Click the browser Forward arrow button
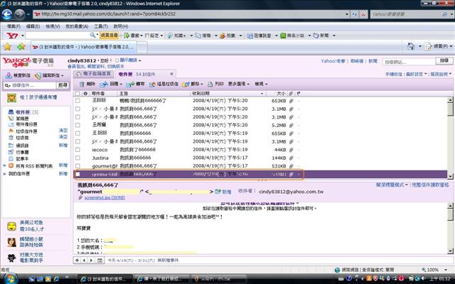455x284 pixels. click(19, 14)
